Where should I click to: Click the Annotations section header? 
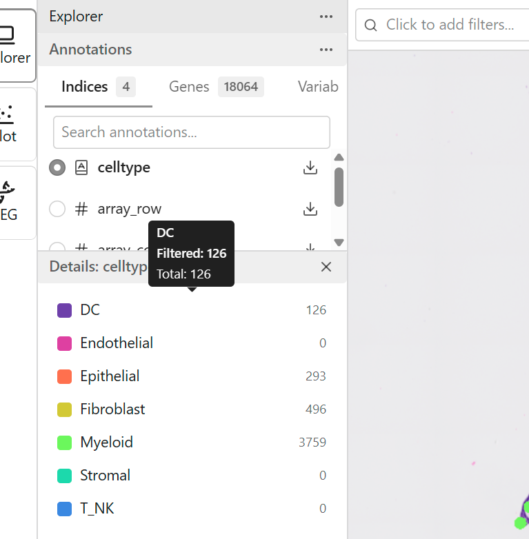[192, 50]
